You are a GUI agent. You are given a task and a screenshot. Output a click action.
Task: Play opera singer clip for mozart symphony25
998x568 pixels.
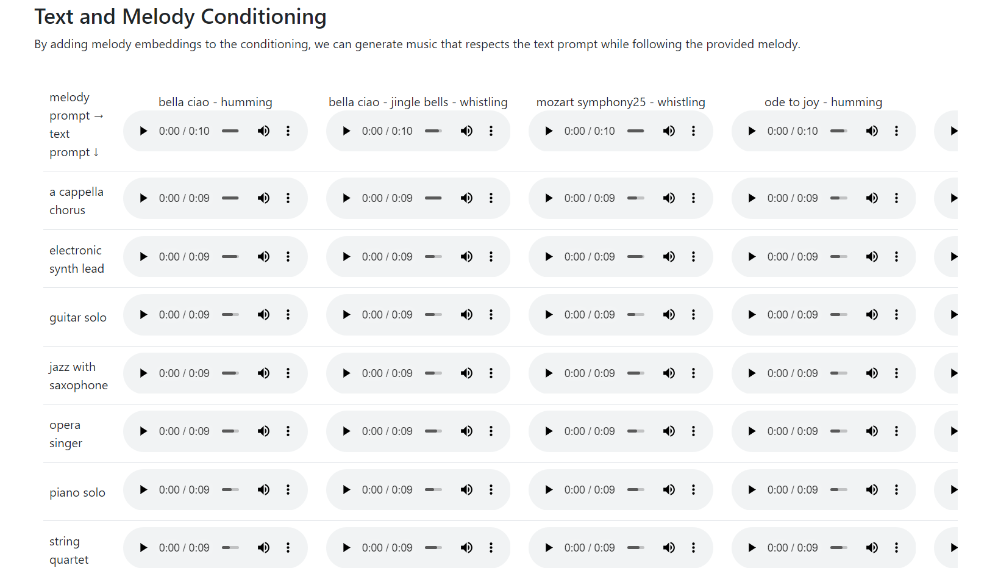click(x=549, y=431)
